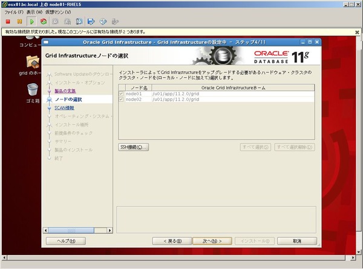Screen dimensions: 363x269
Task: Click すべて選択解除(D) button
Action: click(x=295, y=147)
